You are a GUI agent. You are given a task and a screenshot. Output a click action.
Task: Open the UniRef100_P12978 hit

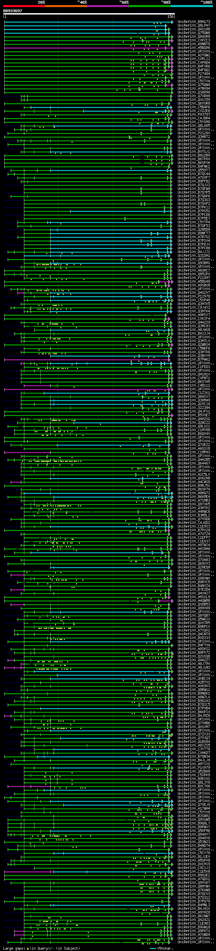click(x=194, y=297)
